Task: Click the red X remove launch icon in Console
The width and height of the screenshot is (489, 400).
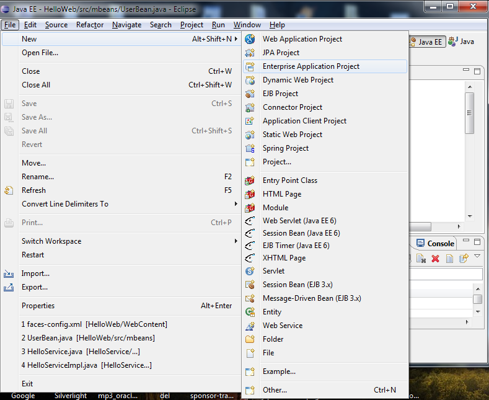Action: (435, 259)
